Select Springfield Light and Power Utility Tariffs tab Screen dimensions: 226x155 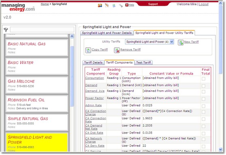point(164,33)
